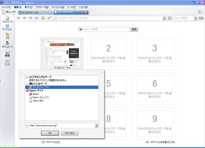Click the よくアクセスするページ heading
The height and width of the screenshot is (148, 205).
[x=40, y=77]
